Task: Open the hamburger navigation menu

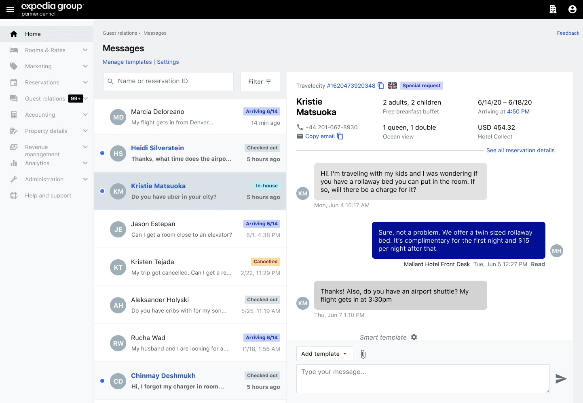Action: coord(10,9)
